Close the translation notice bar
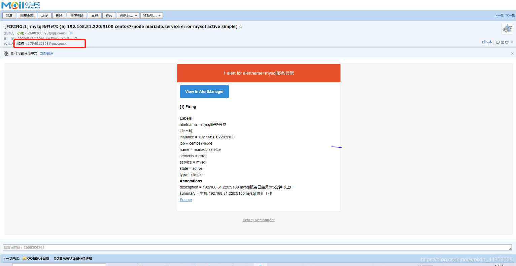 [x=512, y=53]
